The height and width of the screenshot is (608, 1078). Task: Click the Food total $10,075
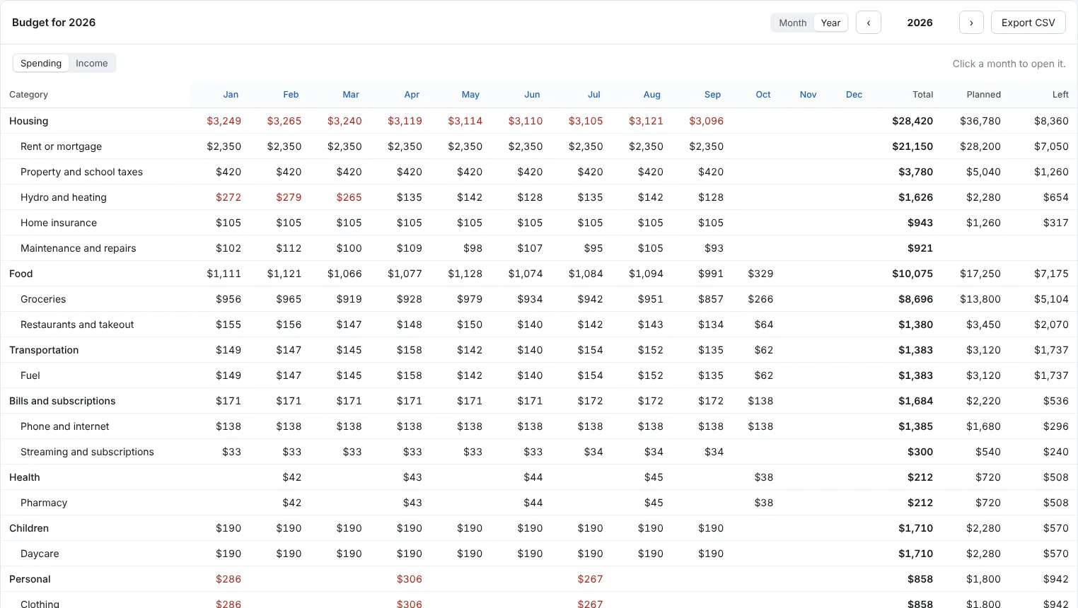pyautogui.click(x=912, y=274)
